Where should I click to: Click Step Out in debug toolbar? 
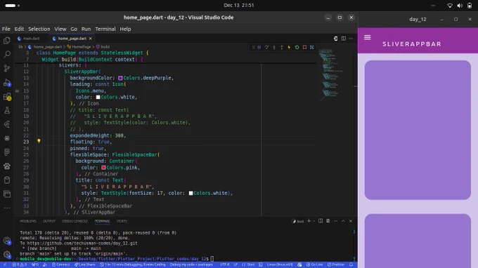coord(282,48)
